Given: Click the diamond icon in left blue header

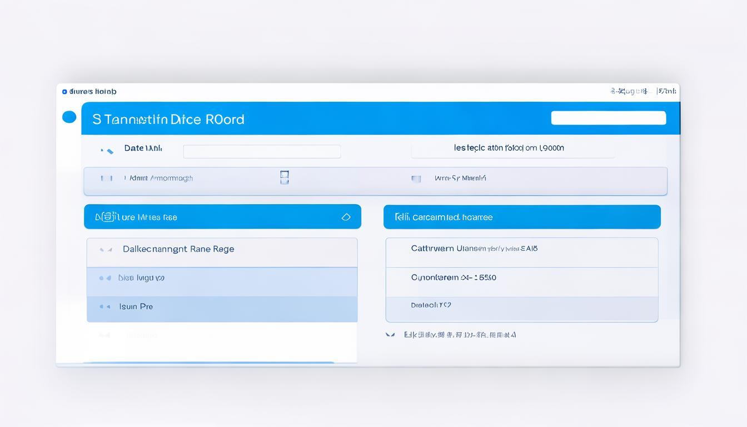Looking at the screenshot, I should click(346, 217).
